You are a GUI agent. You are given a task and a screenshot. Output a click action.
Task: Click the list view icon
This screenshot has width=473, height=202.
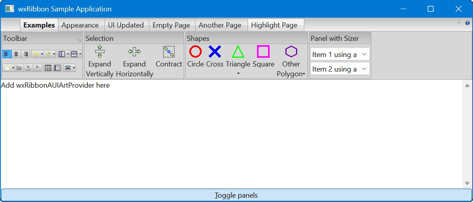coord(57,68)
